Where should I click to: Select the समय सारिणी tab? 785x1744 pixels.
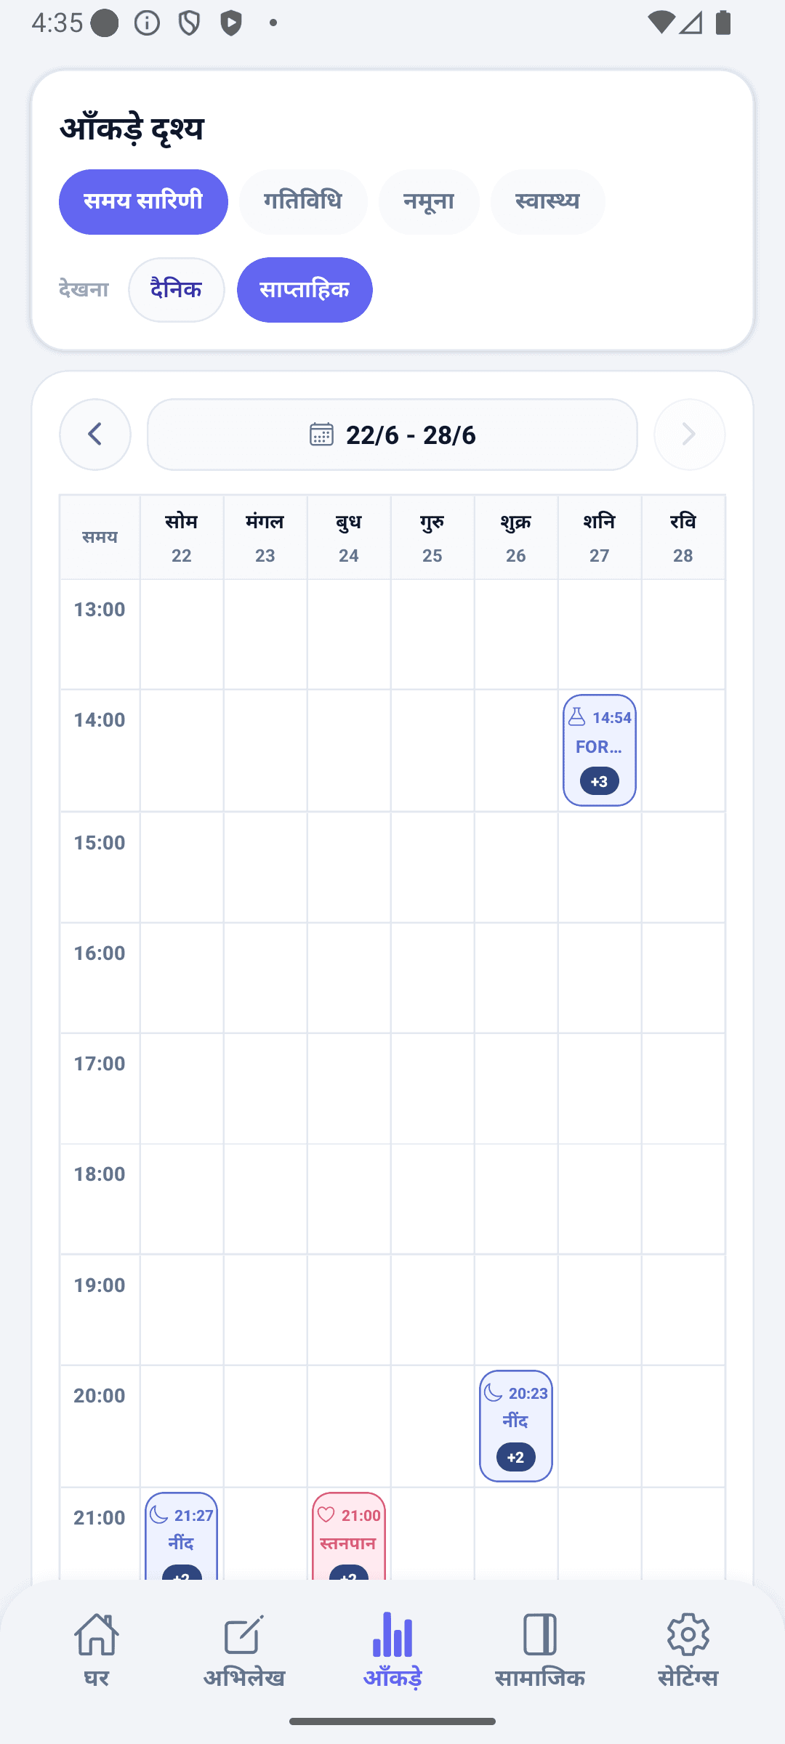pos(143,201)
